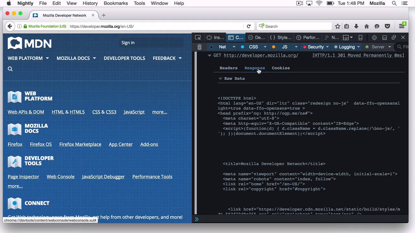The height and width of the screenshot is (233, 415).
Task: Click the Search input field
Action: point(294,26)
